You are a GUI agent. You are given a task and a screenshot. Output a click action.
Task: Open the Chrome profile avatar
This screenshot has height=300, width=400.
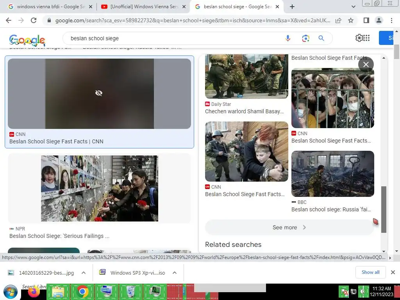[x=379, y=20]
